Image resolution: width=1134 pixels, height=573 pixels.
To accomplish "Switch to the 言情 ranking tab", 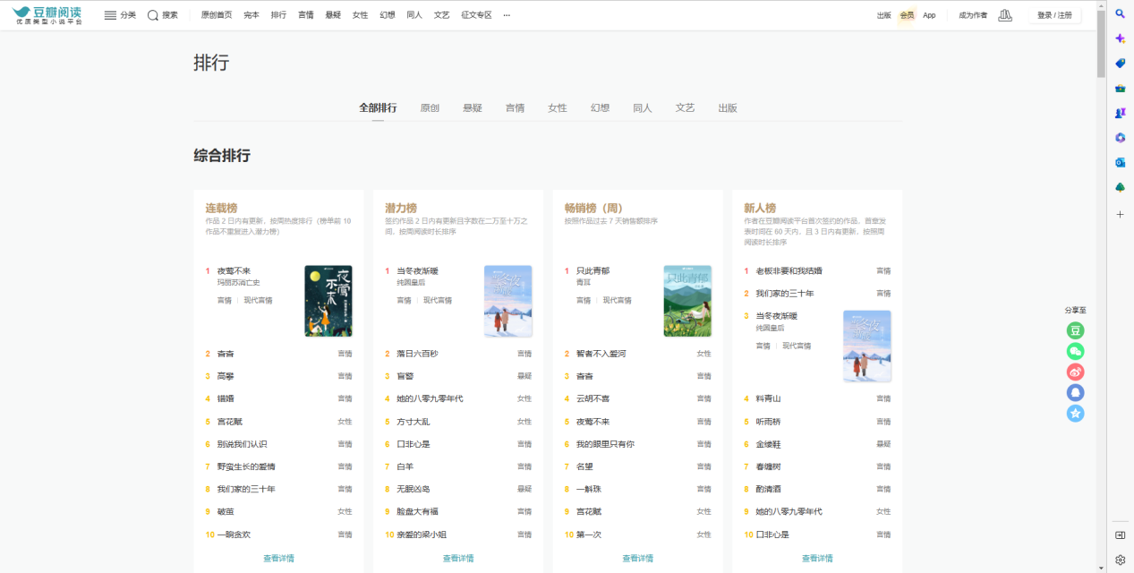I will (515, 107).
